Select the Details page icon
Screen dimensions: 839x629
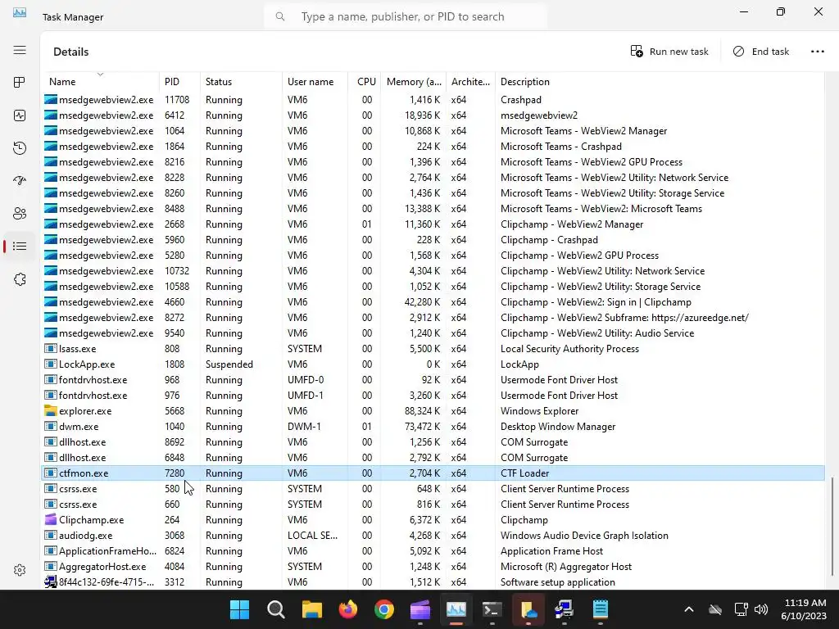click(20, 246)
